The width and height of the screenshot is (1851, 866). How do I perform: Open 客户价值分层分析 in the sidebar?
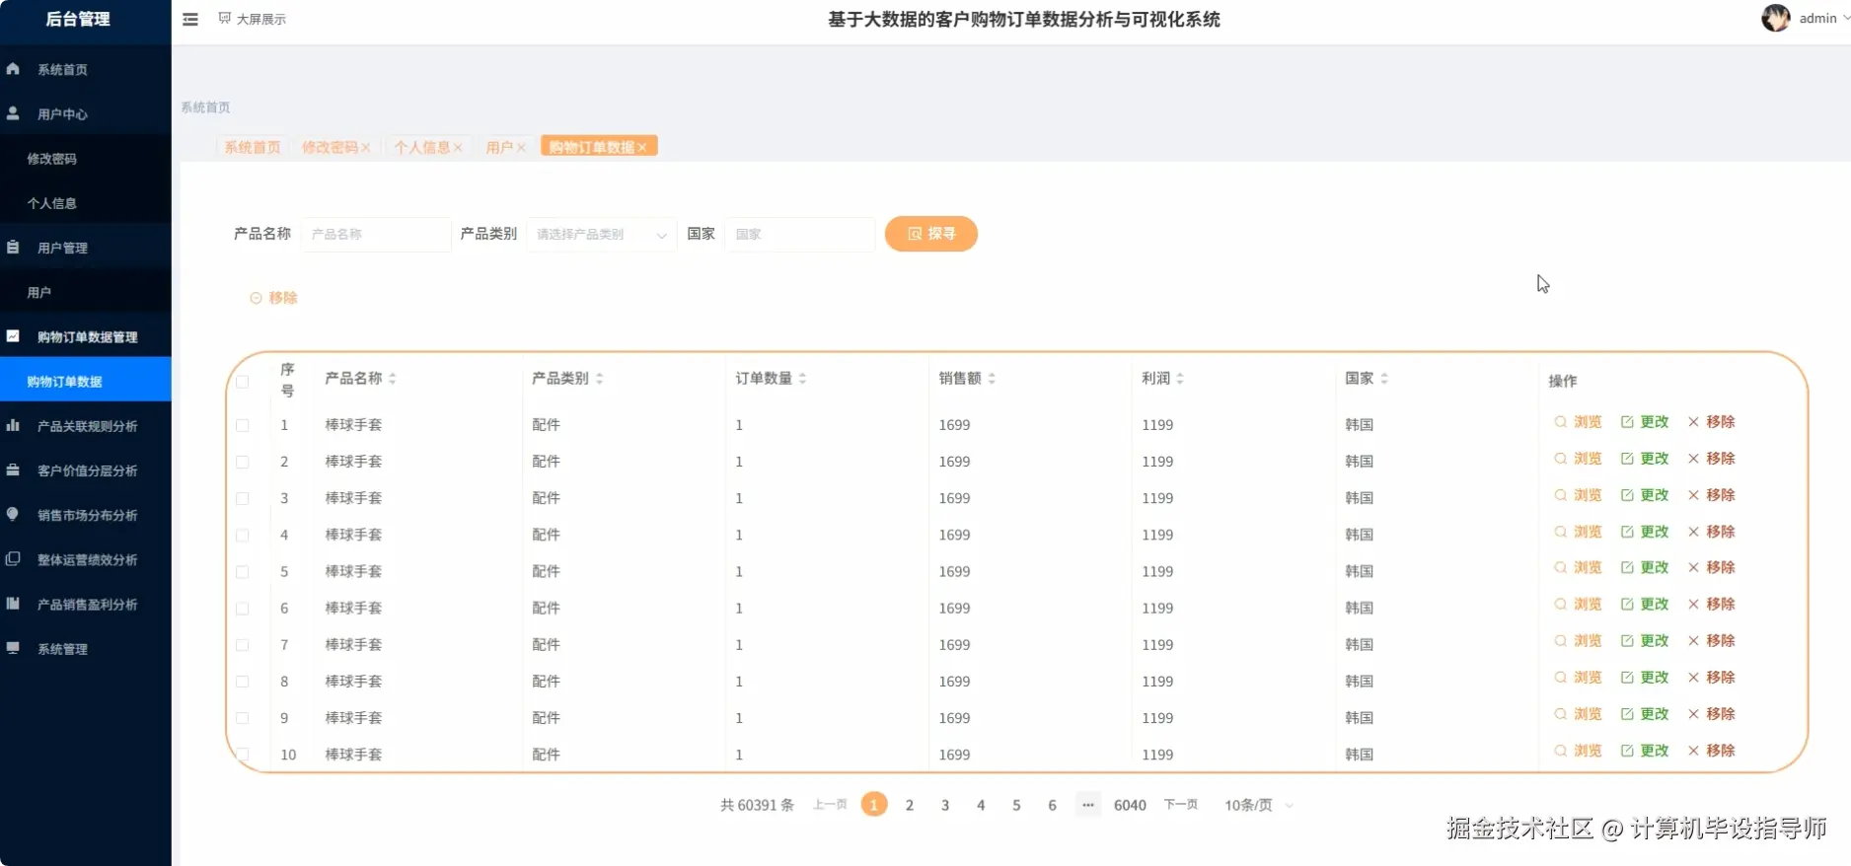(86, 470)
